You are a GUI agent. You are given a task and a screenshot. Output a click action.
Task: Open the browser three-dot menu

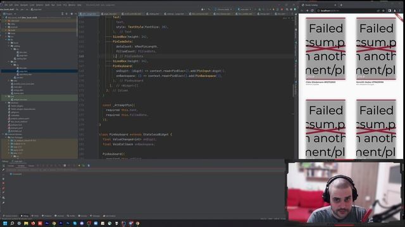[400, 11]
